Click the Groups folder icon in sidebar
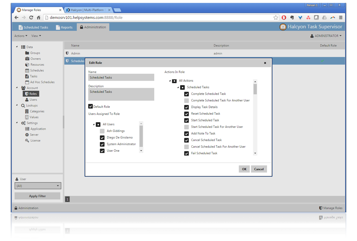Screen dimensions: 357x241 tap(27, 53)
